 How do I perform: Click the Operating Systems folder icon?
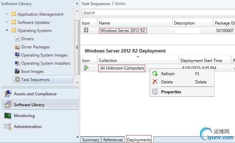[14, 30]
